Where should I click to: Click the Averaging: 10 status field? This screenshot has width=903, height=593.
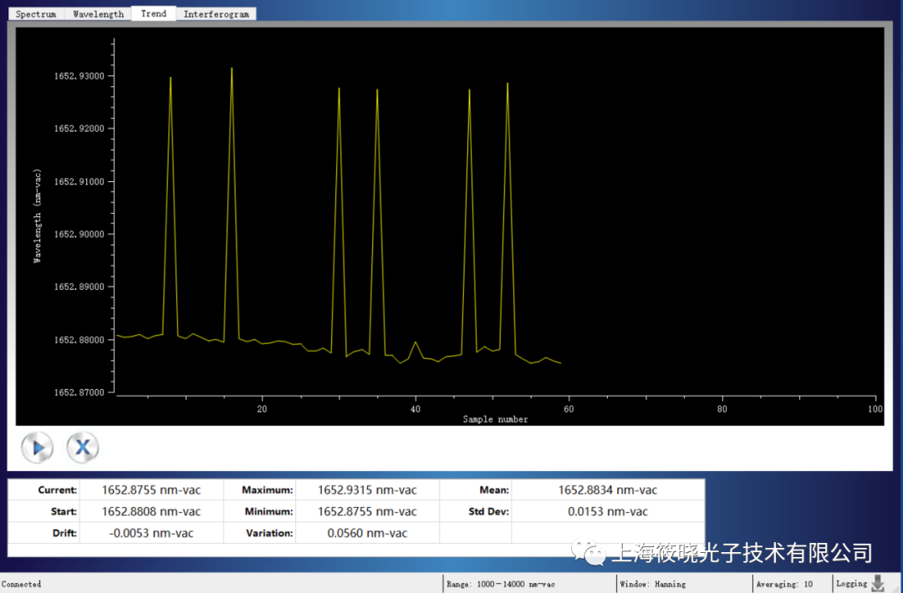[784, 584]
